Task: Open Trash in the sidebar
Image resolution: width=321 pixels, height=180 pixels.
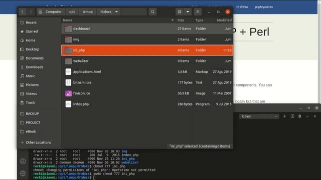Action: point(30,102)
